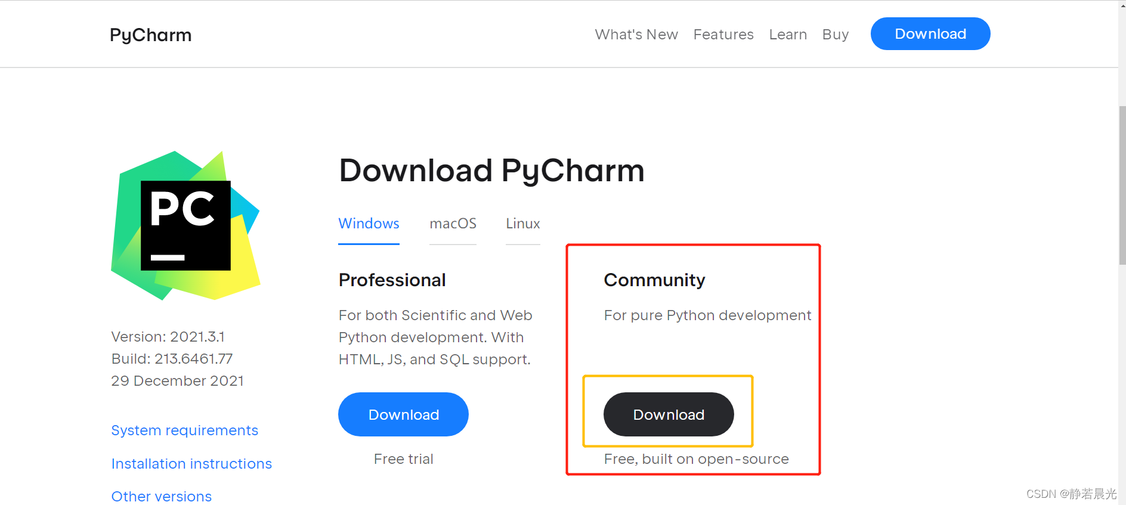This screenshot has height=505, width=1126.
Task: Click '29 December 2021' date text
Action: 177,381
